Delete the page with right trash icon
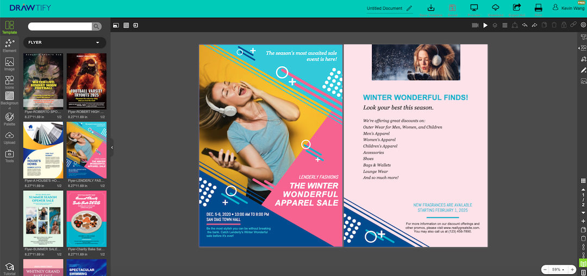587x276 pixels. click(583, 238)
